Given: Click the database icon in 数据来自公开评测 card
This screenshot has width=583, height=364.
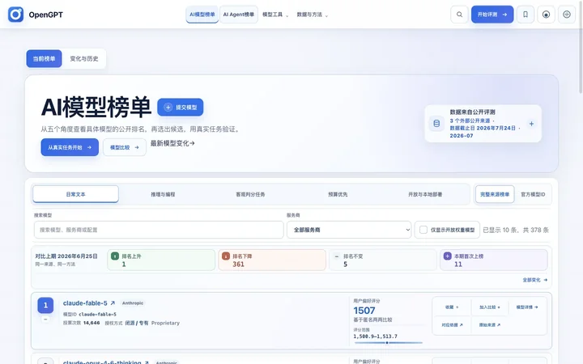Looking at the screenshot, I should [436, 124].
